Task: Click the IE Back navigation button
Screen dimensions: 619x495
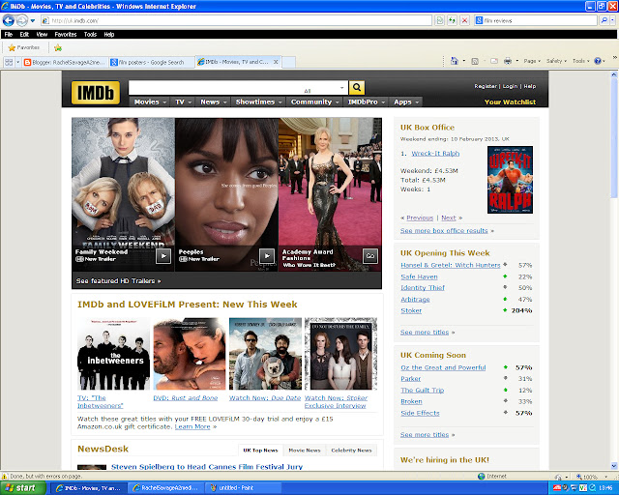Action: 9,20
